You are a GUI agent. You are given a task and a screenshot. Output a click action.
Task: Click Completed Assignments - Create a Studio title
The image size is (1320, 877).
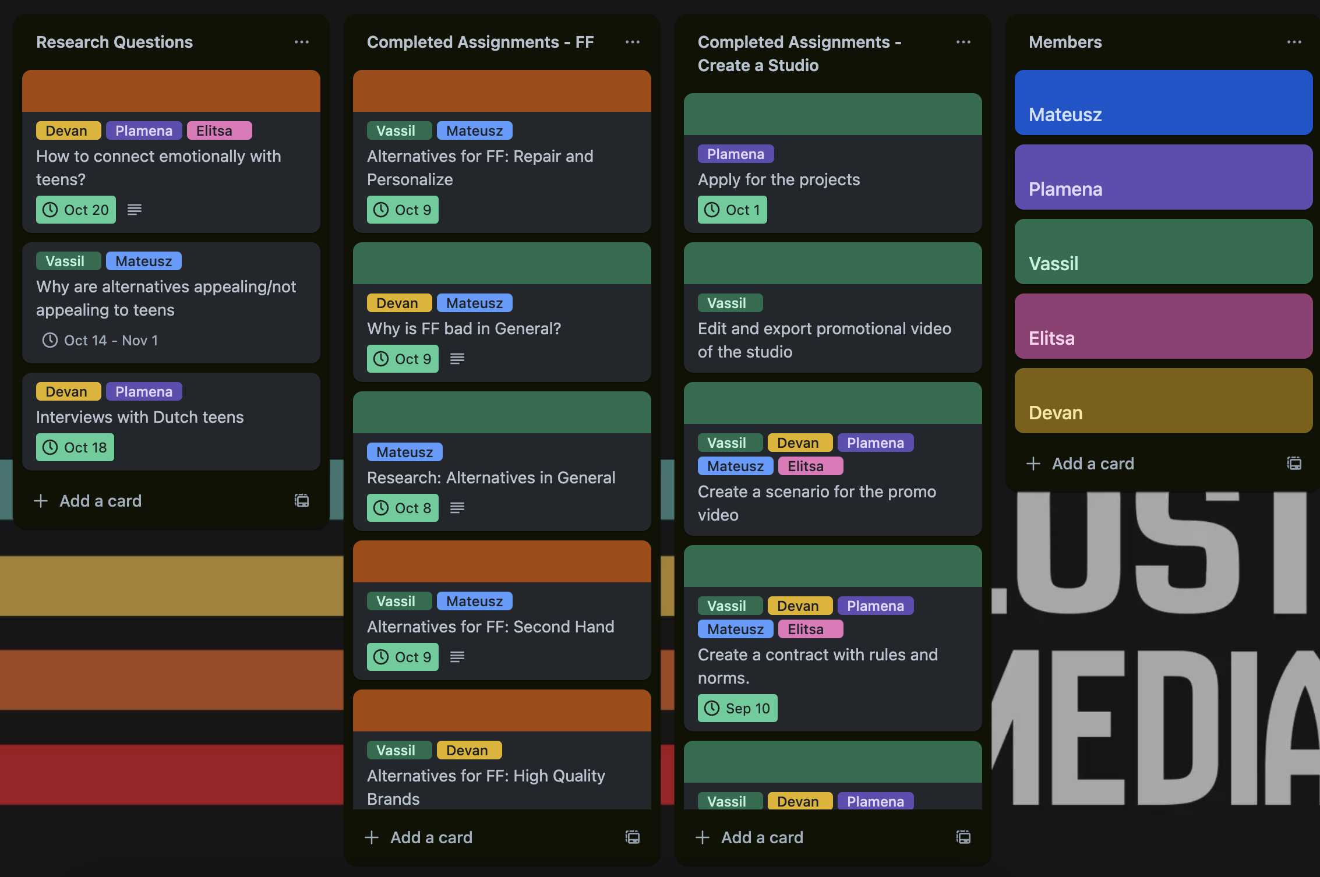(800, 54)
